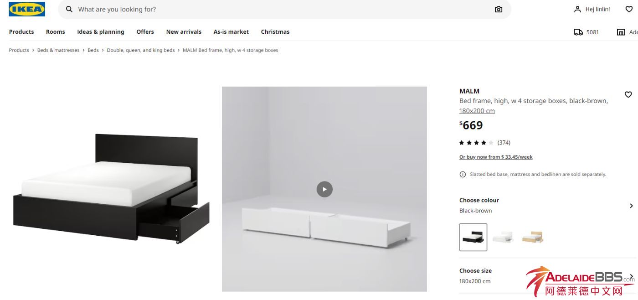
Task: Open the Hej linlin account profile
Action: (x=592, y=9)
